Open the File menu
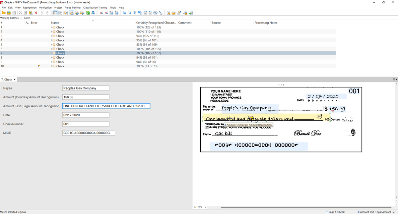The width and height of the screenshot is (398, 214). (x=4, y=8)
